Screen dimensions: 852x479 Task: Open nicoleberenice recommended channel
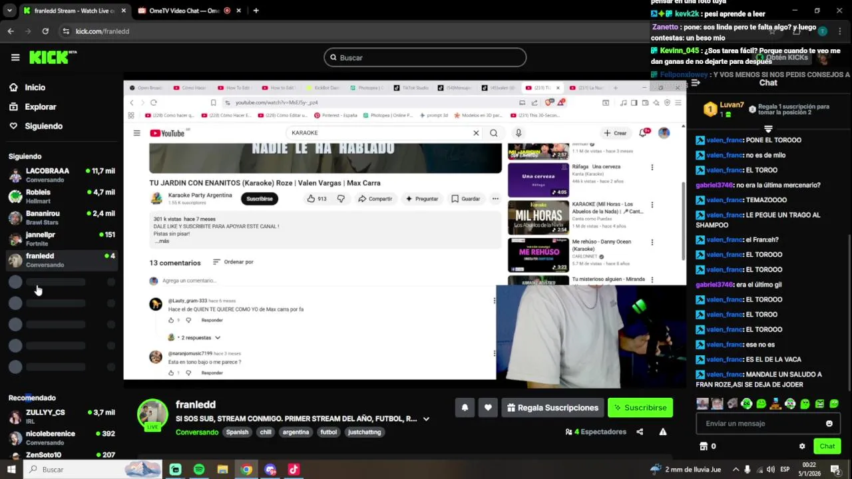pyautogui.click(x=61, y=438)
